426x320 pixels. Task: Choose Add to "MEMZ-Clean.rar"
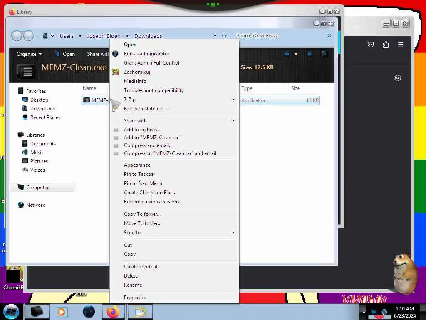click(152, 137)
